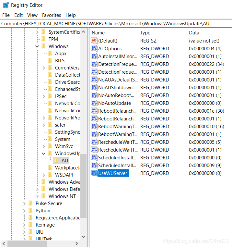Click the horizontal scroll left arrow
The width and height of the screenshot is (232, 247).
tap(4, 243)
